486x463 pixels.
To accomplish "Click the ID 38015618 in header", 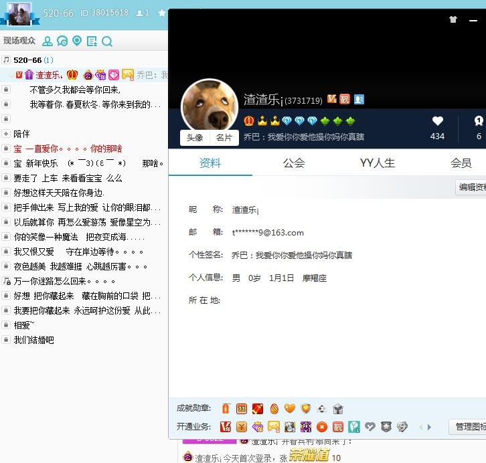I will point(104,13).
